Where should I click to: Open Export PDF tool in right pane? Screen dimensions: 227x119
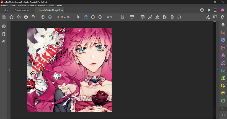(223, 40)
